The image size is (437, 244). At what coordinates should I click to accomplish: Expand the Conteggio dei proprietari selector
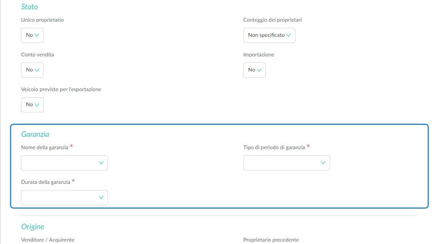(x=269, y=35)
